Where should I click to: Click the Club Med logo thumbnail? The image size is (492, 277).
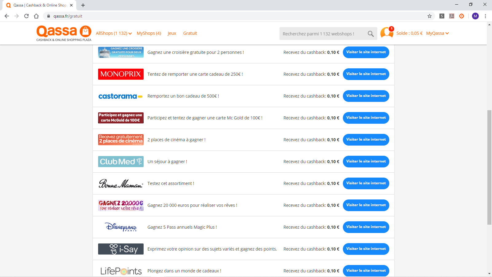tap(121, 162)
